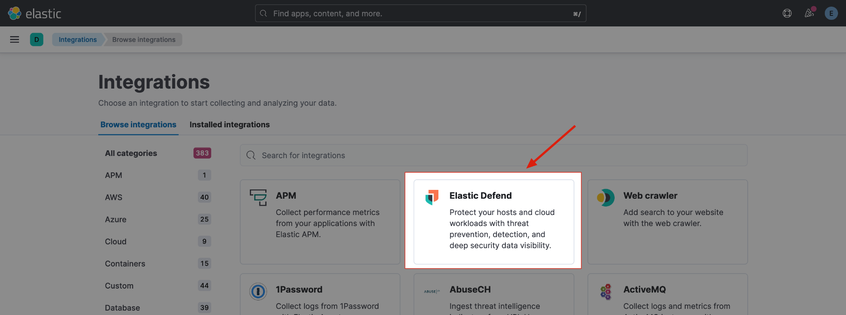The width and height of the screenshot is (846, 315).
Task: Open the space selector D avatar
Action: [x=37, y=40]
